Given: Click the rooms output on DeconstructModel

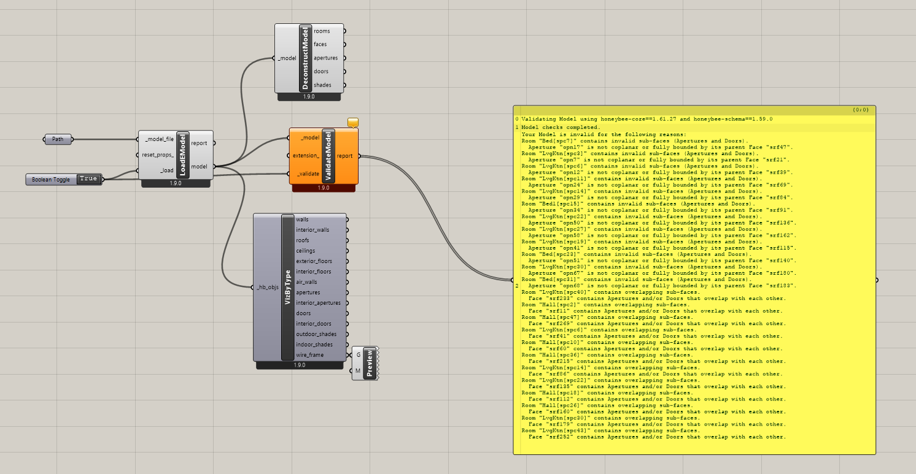Looking at the screenshot, I should [322, 31].
